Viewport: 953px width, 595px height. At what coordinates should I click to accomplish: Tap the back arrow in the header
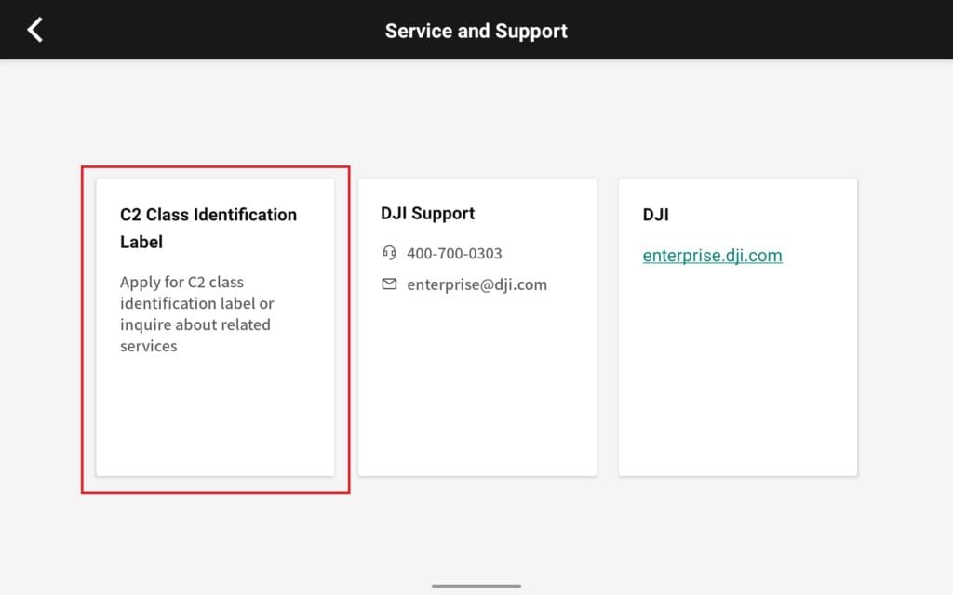pyautogui.click(x=34, y=30)
